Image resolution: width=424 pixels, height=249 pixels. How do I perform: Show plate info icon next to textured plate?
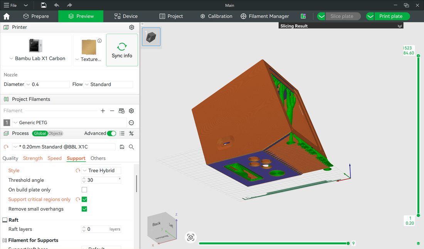tap(99, 41)
